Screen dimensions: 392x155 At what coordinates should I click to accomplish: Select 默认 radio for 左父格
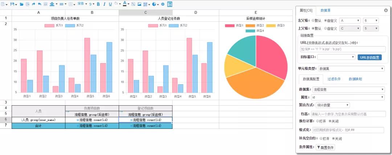pyautogui.click(x=314, y=21)
